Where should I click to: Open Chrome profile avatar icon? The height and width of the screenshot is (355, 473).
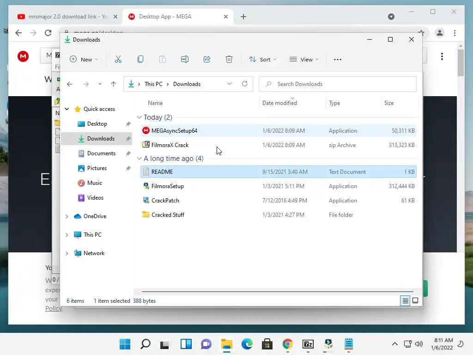[440, 33]
